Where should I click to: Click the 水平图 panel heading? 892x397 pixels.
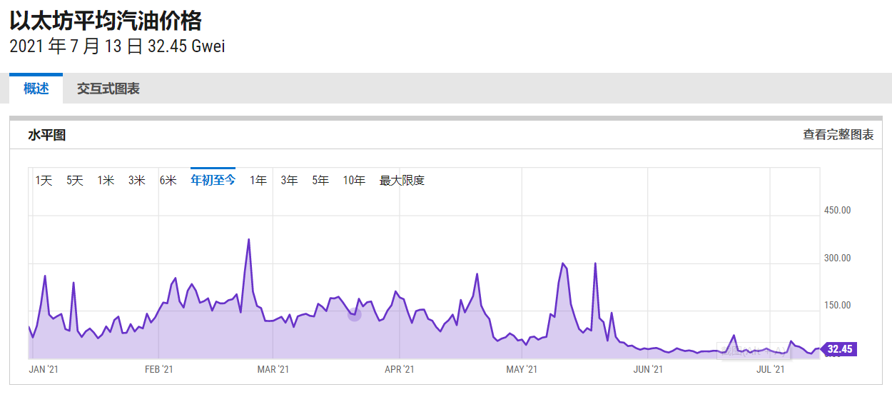pos(47,134)
